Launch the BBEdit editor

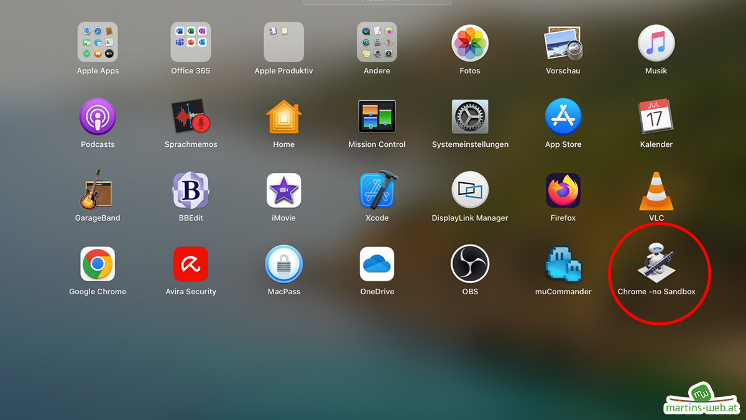pyautogui.click(x=191, y=190)
